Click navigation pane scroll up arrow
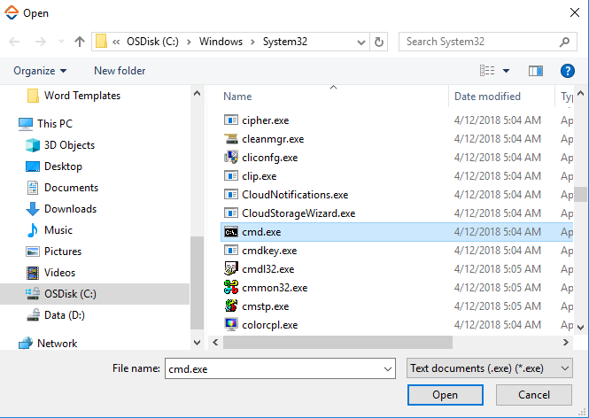 tap(197, 93)
